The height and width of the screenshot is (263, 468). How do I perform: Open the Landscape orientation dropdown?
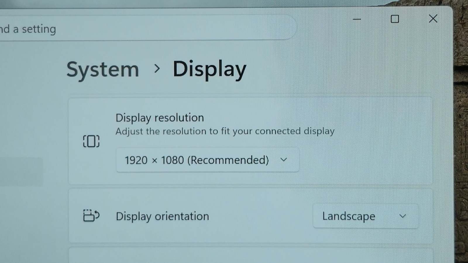click(x=366, y=216)
